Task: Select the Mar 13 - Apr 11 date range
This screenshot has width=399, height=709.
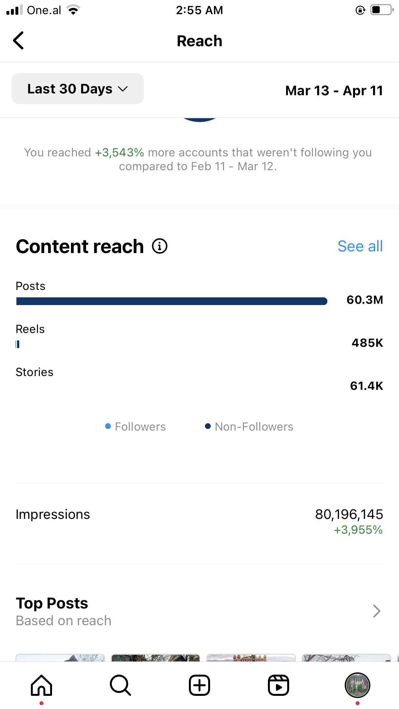Action: (334, 91)
